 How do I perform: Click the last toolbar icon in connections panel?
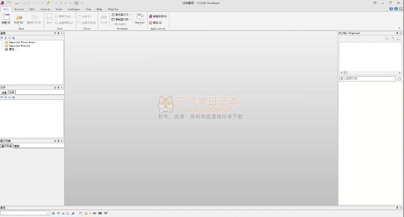coord(13,38)
